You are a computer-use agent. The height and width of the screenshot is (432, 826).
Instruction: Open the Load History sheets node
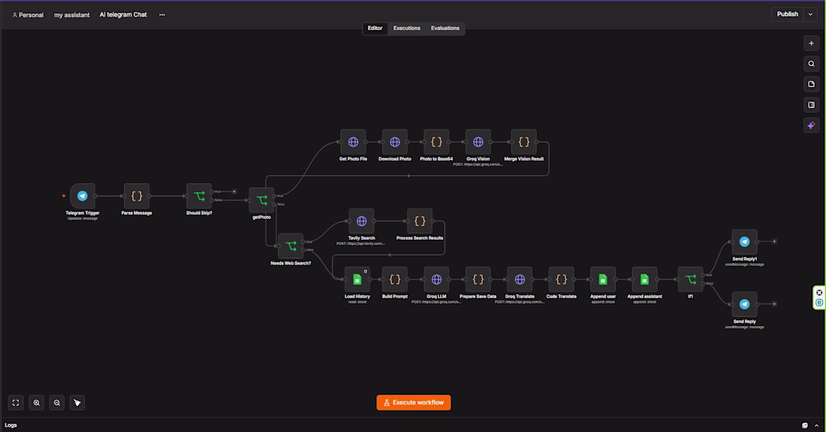(x=357, y=279)
